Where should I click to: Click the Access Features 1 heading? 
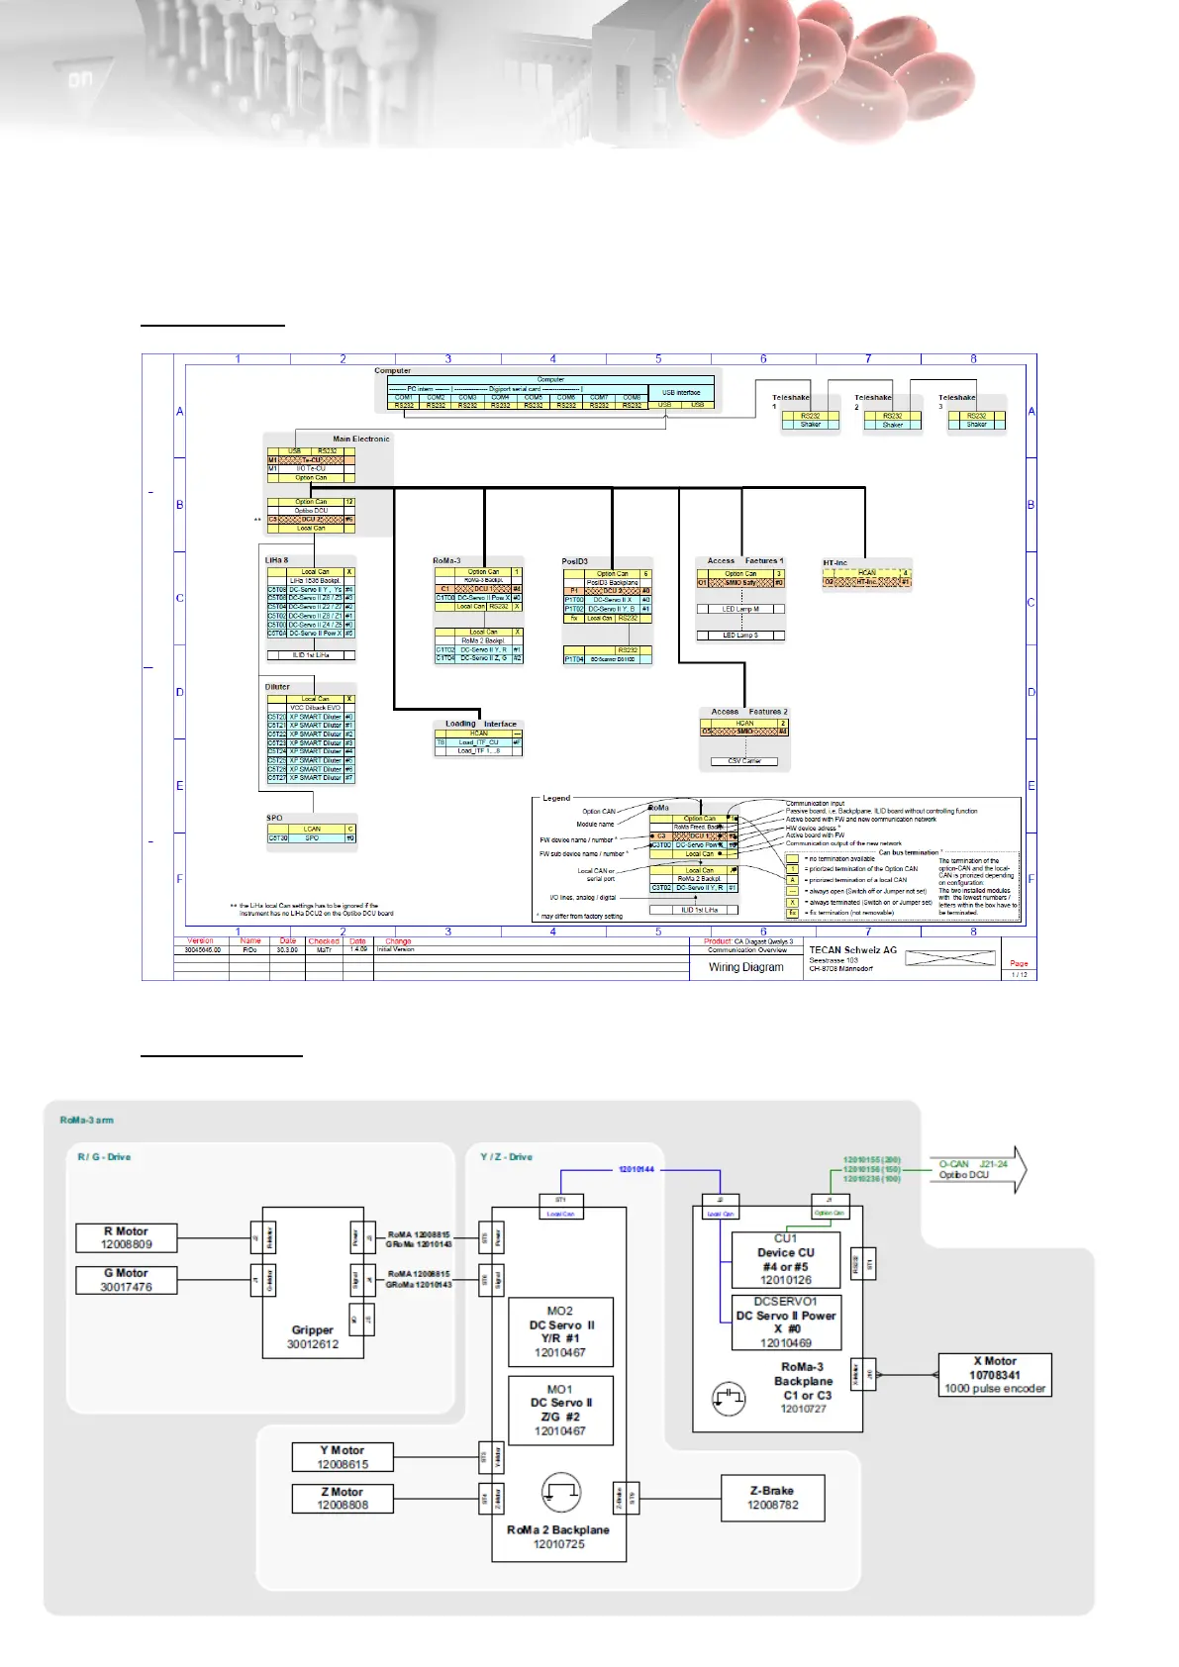(745, 560)
